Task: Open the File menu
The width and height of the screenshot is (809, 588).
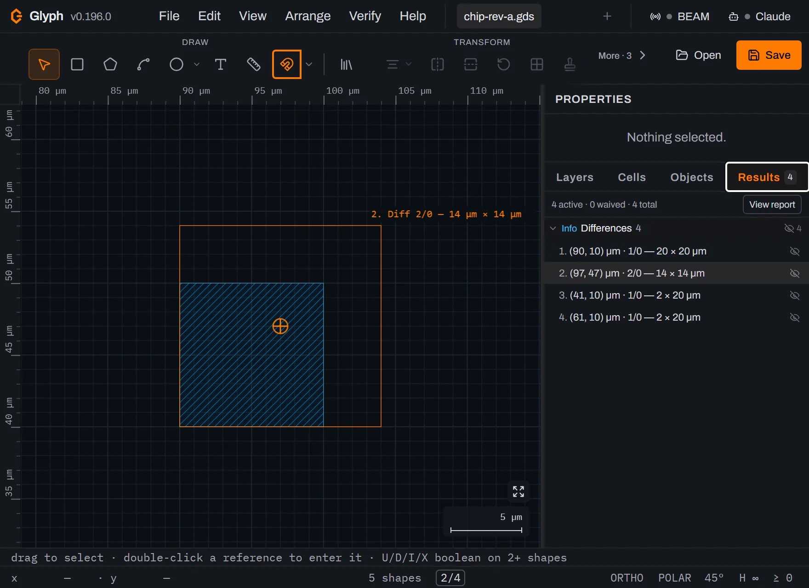Action: (169, 16)
